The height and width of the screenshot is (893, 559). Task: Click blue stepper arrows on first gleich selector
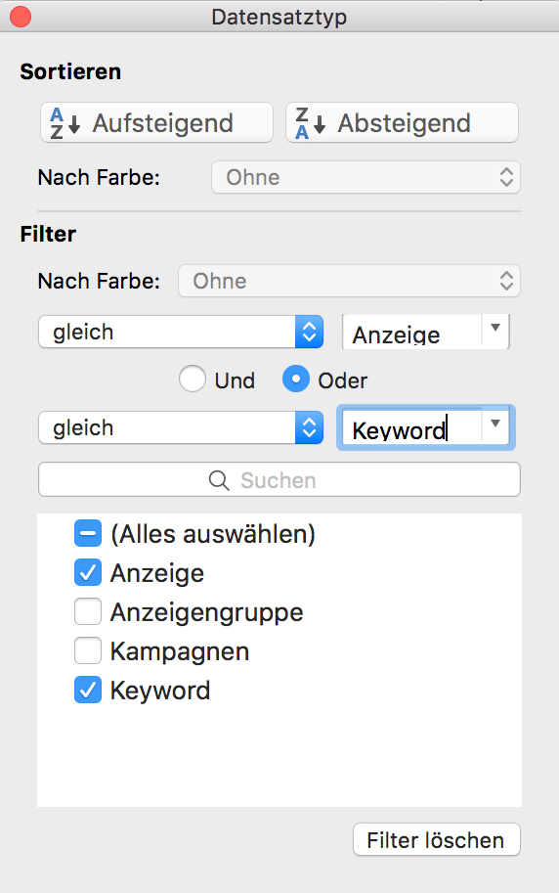(x=309, y=332)
